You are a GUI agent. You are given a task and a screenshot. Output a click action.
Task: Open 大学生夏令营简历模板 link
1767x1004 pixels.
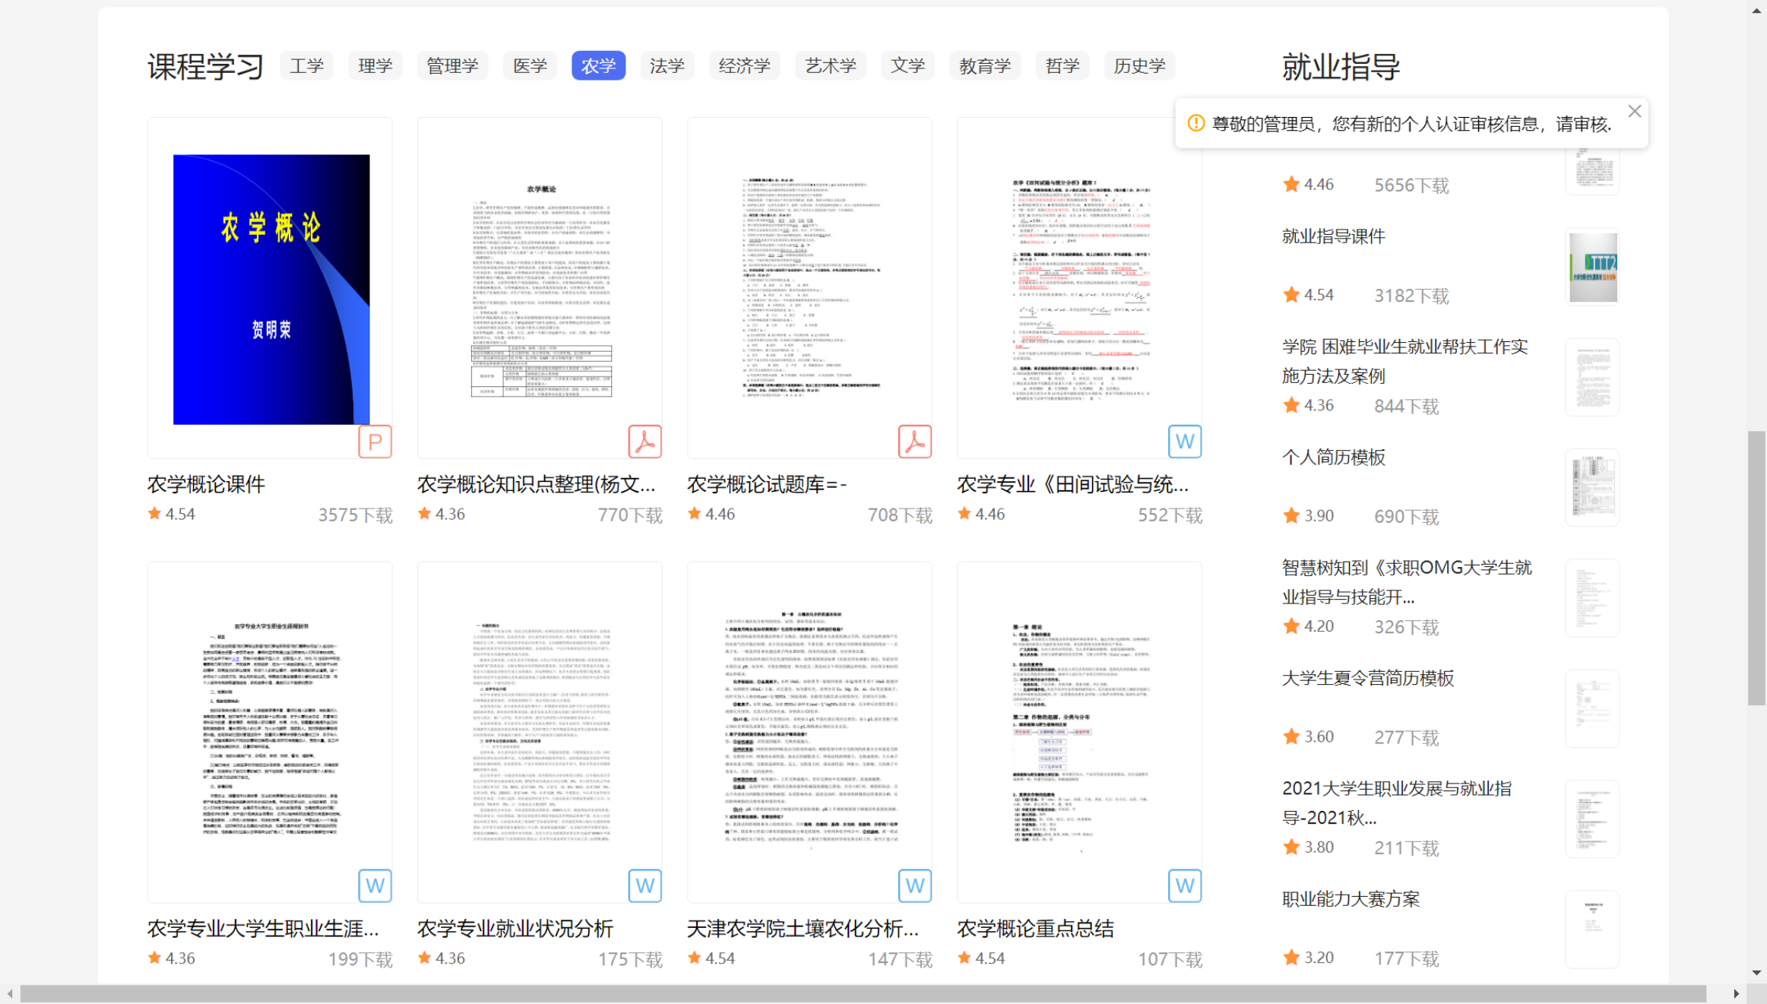coord(1368,678)
